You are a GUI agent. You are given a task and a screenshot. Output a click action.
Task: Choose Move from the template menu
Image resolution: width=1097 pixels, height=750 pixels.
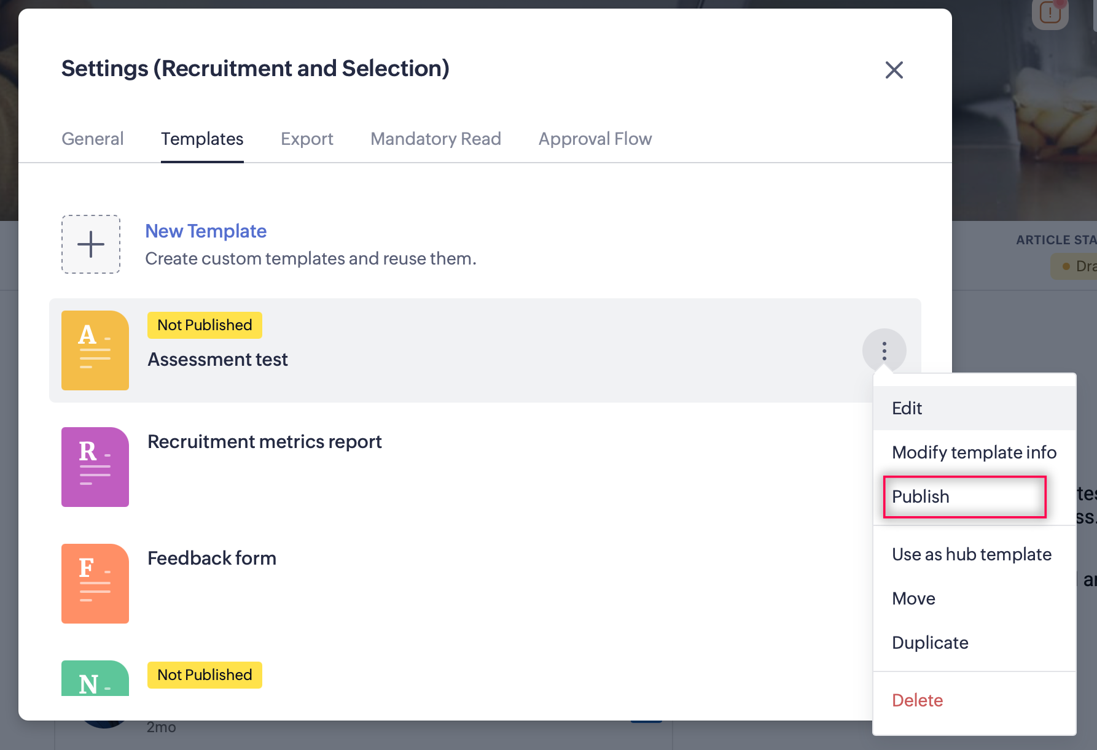tap(914, 598)
